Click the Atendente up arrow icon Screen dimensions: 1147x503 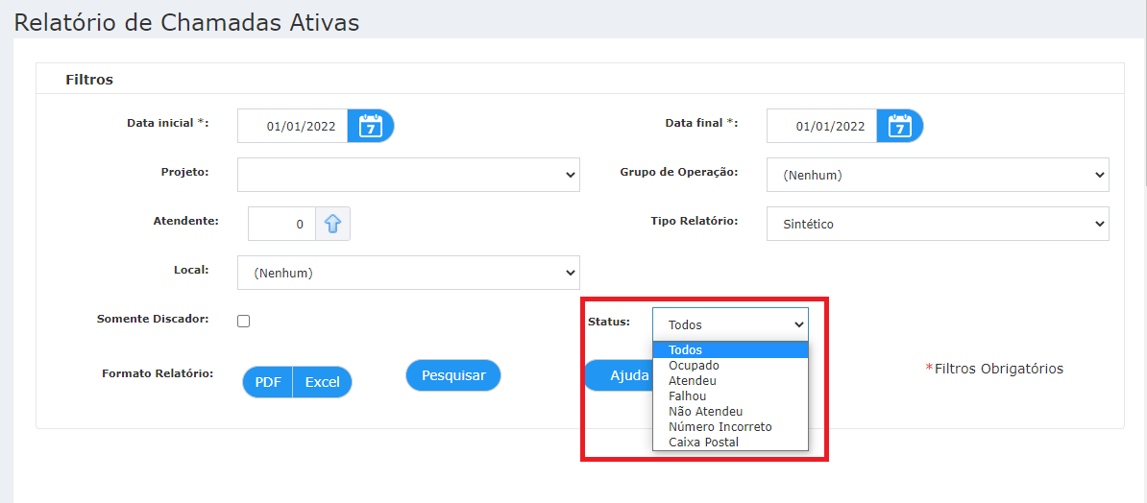[x=332, y=224]
